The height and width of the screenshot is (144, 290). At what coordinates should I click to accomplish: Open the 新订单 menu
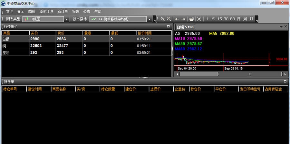pos(63,11)
